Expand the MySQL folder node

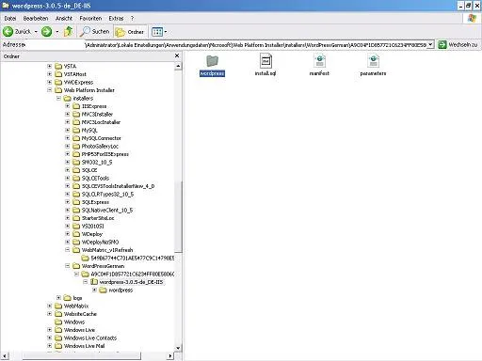[68, 130]
